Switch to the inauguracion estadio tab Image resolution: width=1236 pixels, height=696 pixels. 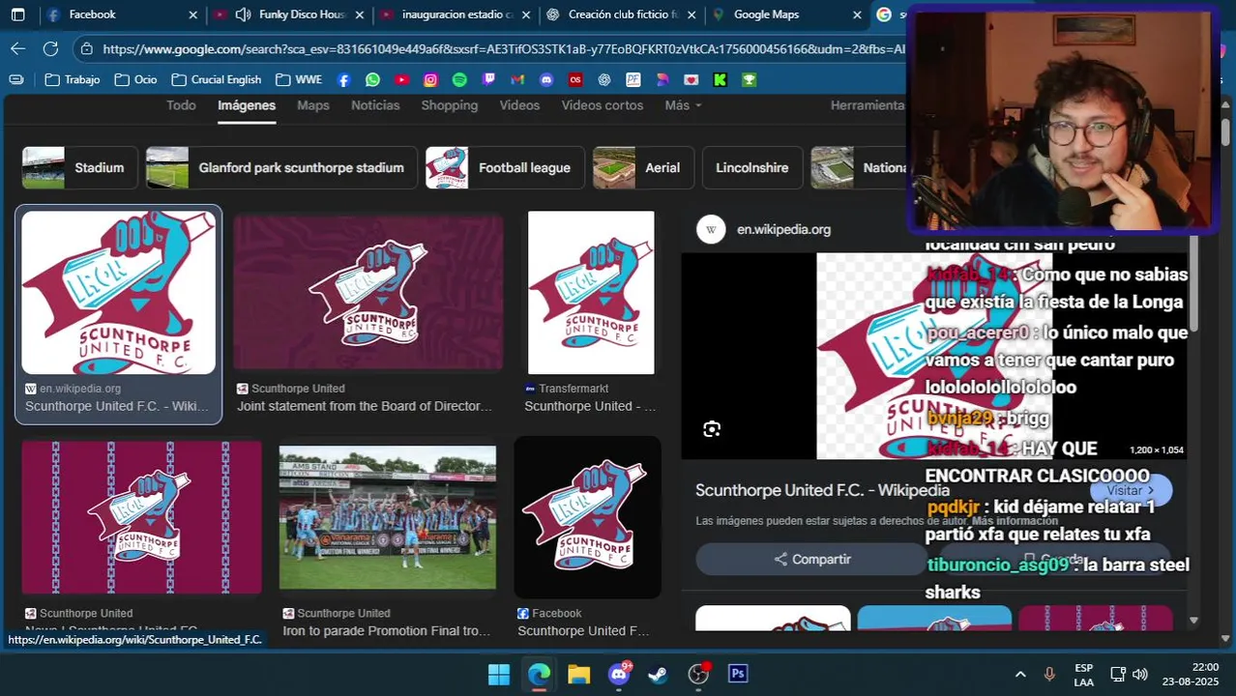[x=456, y=14]
